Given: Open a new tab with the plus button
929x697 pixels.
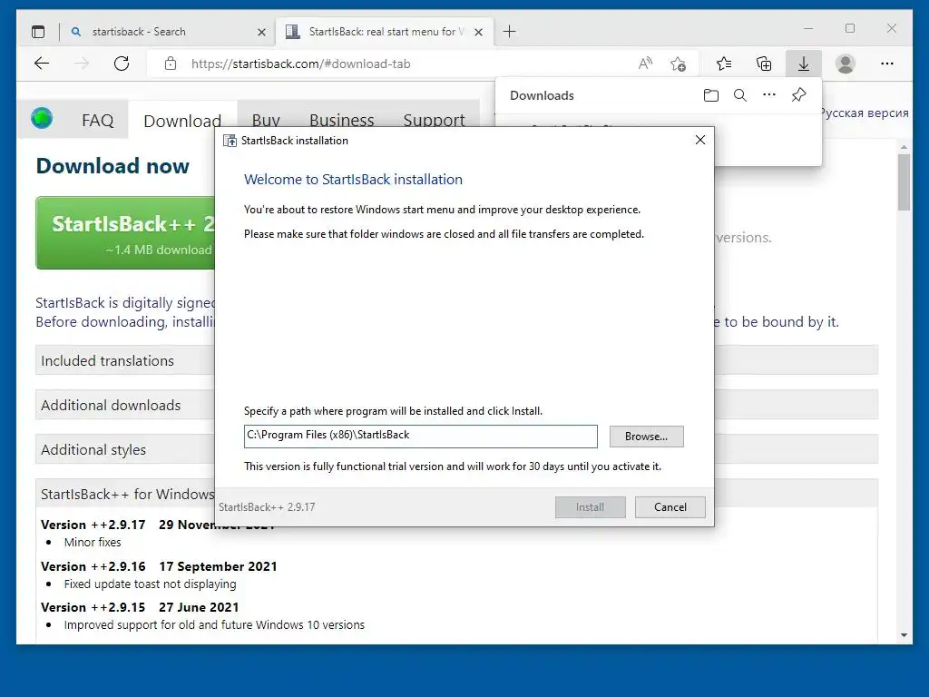Looking at the screenshot, I should 510,32.
